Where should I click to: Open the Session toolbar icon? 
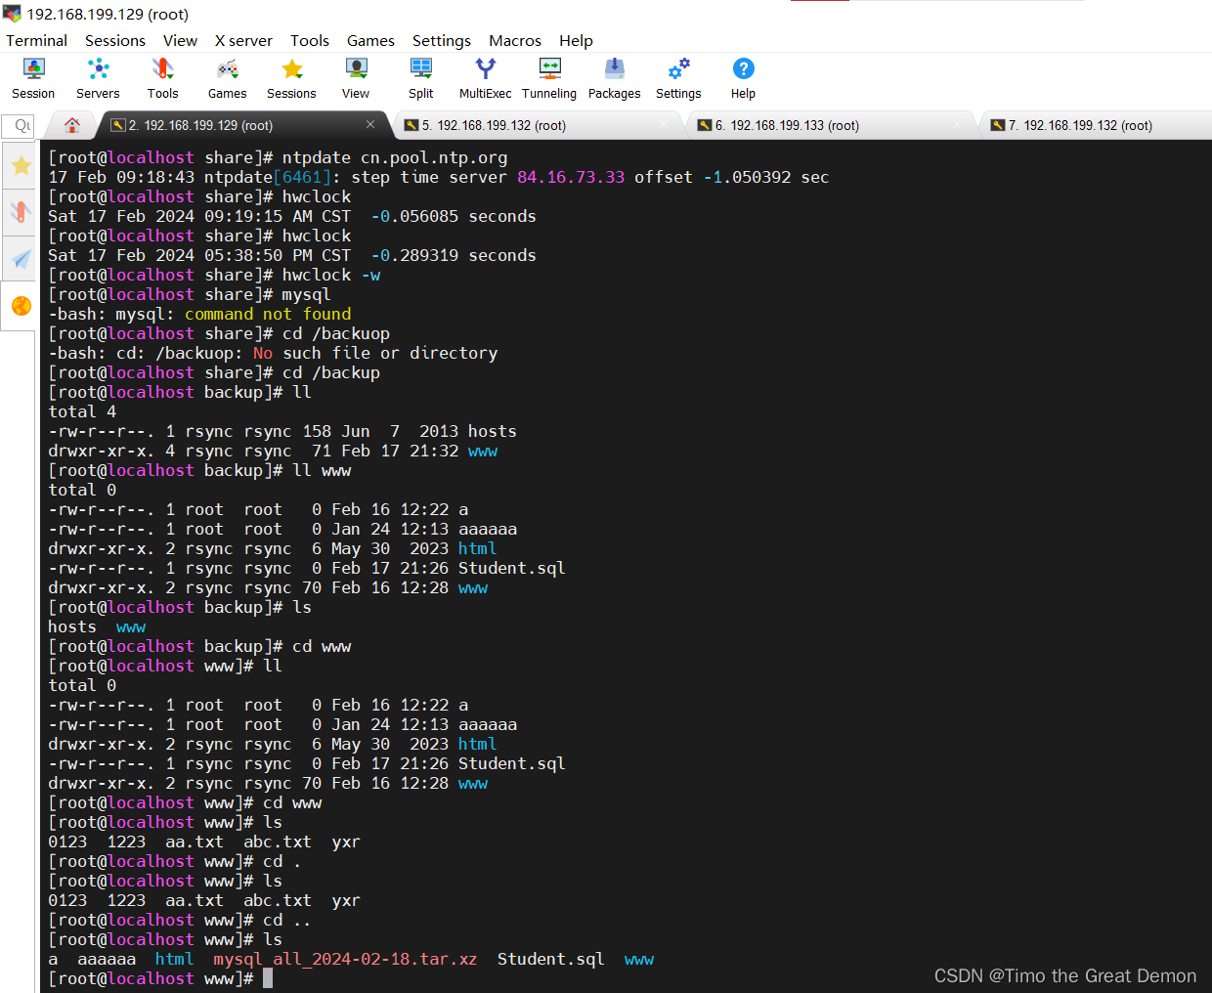click(x=33, y=78)
